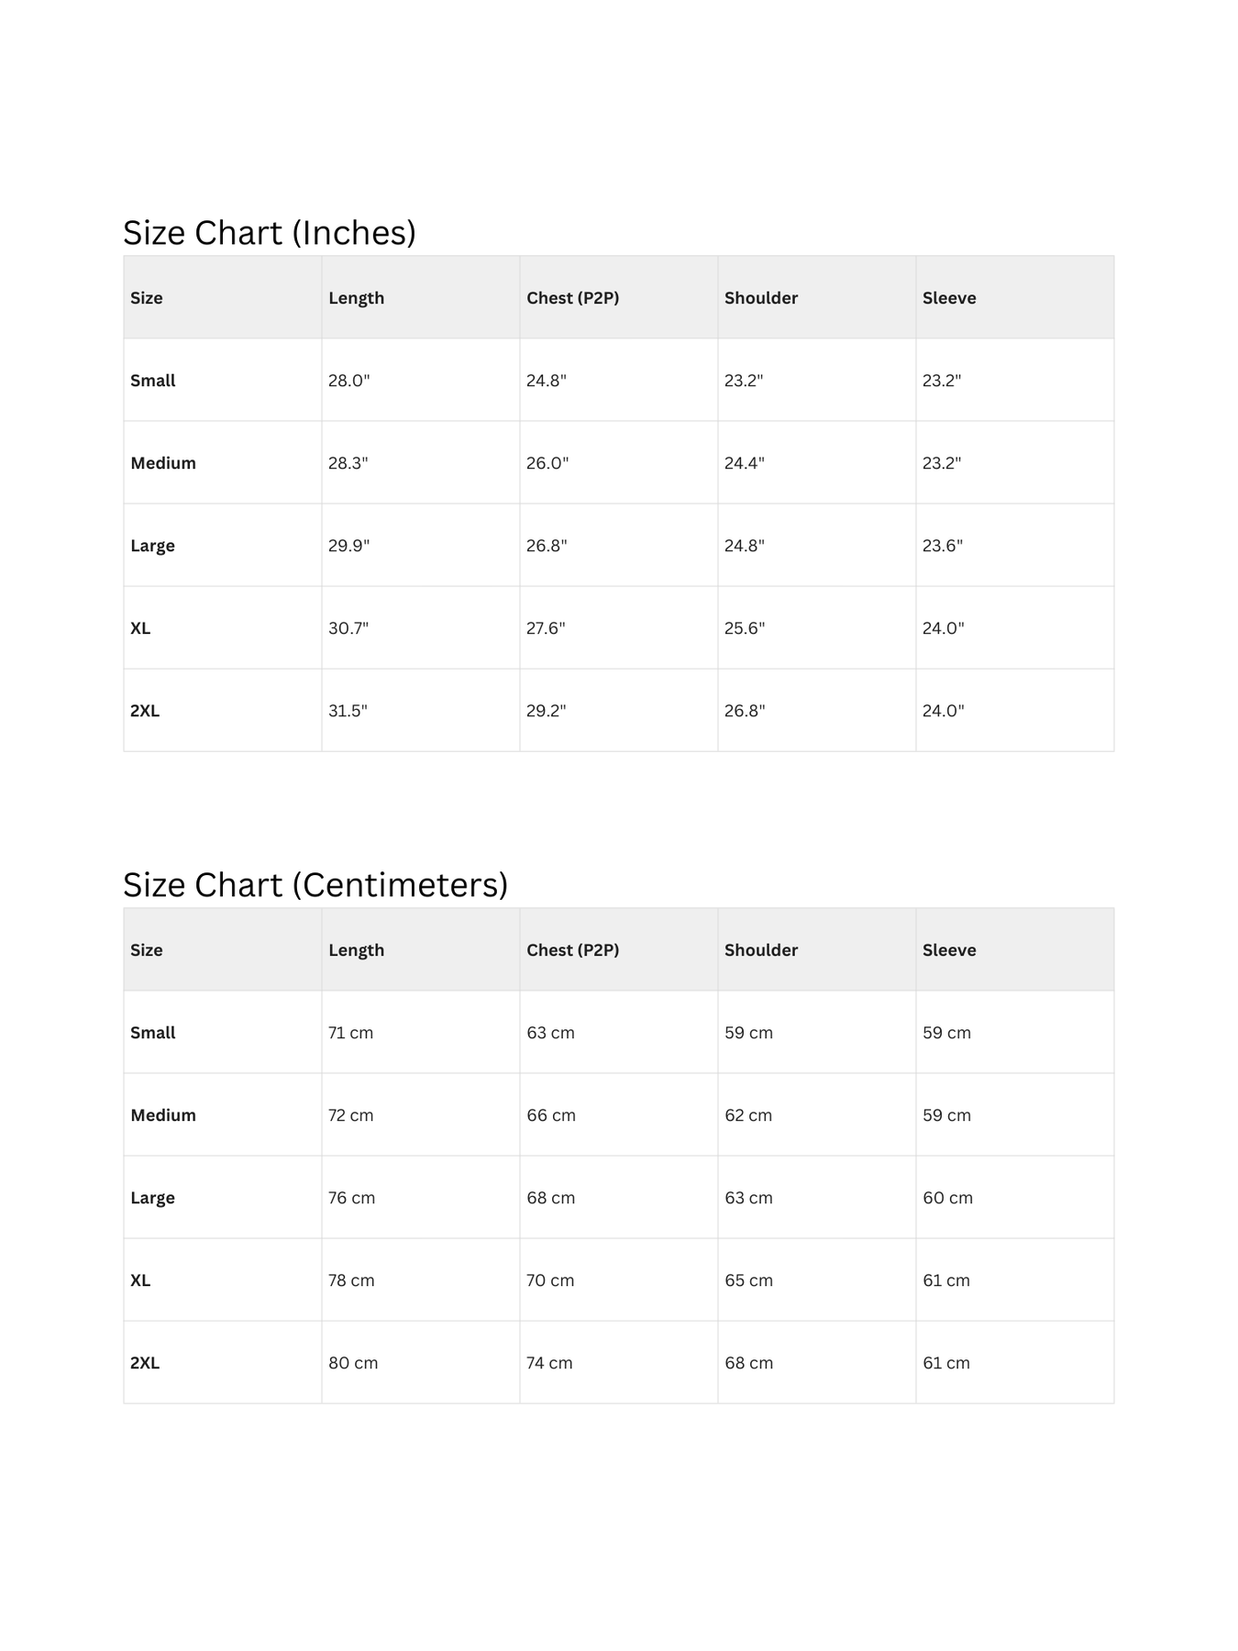Select the 76 cm length cell for Large

[x=351, y=1198]
